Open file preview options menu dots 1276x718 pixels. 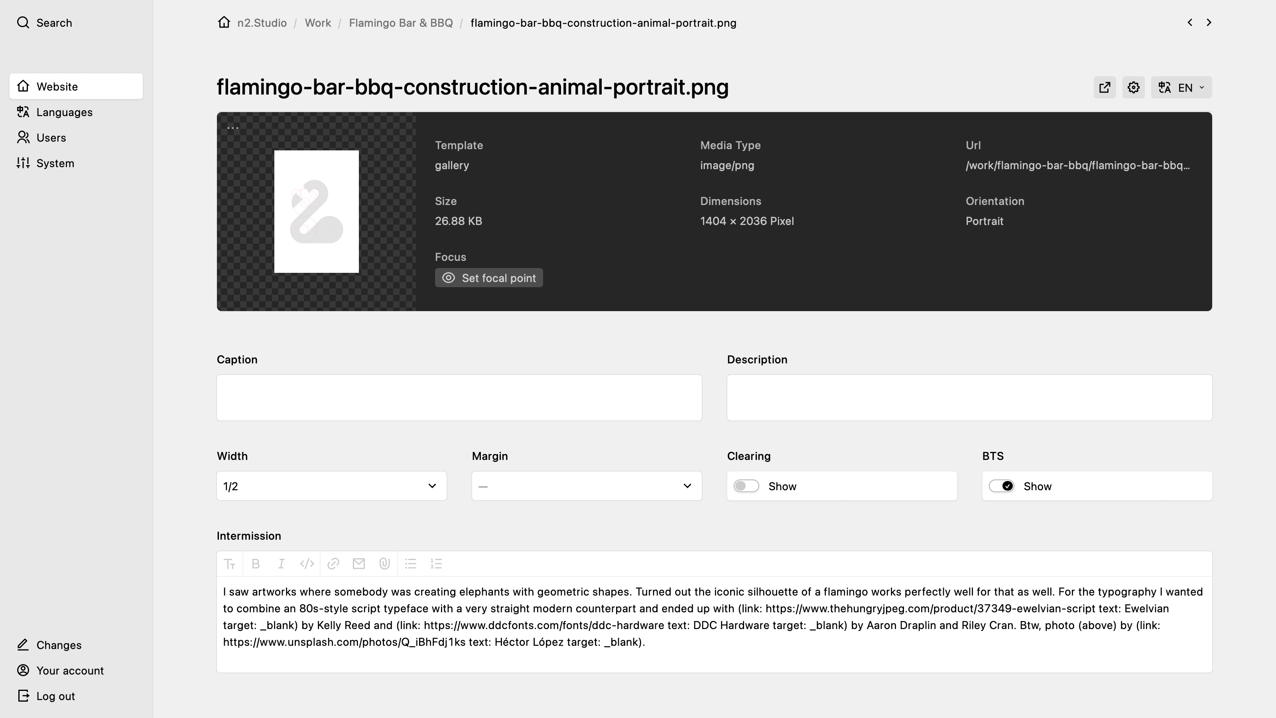[x=233, y=128]
